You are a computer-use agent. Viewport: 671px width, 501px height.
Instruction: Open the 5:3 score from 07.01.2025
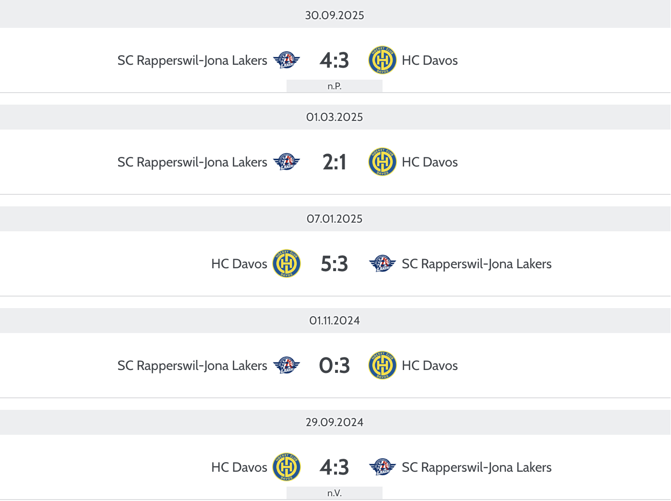335,264
